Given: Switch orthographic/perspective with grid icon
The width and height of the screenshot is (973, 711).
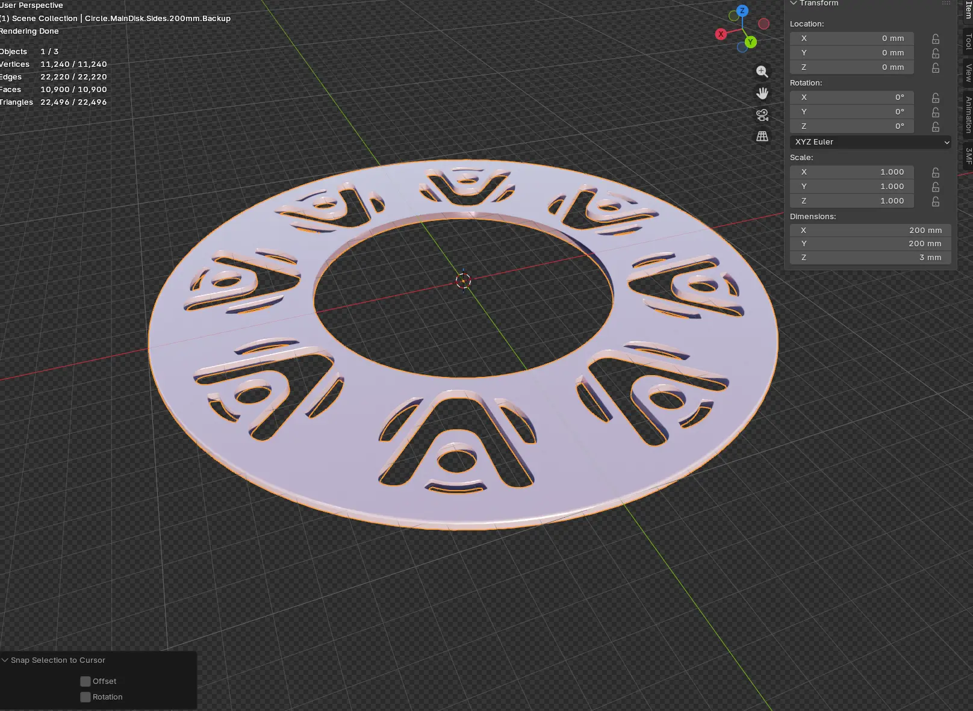Looking at the screenshot, I should tap(762, 137).
